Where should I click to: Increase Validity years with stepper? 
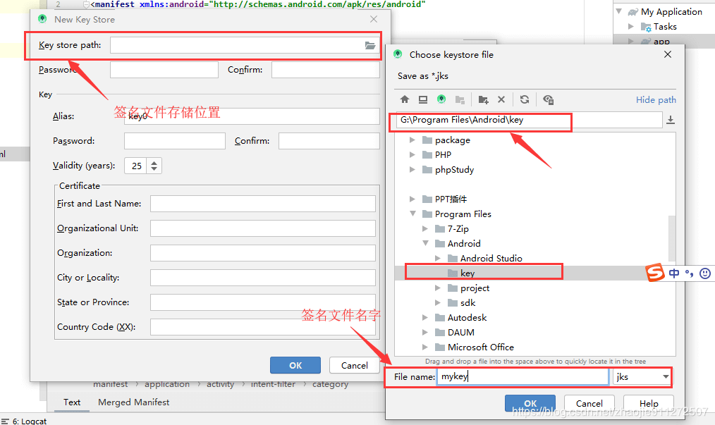(x=154, y=163)
